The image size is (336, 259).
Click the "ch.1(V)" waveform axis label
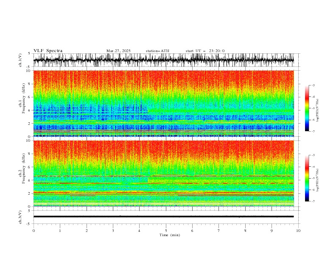(20, 60)
